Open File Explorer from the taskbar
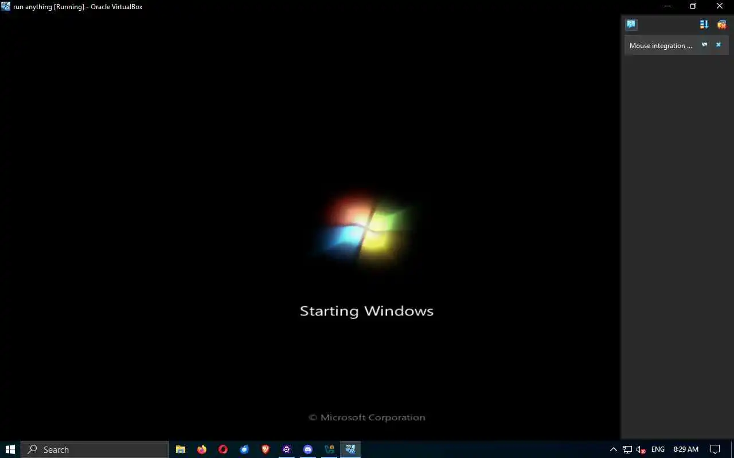The image size is (734, 458). (181, 449)
